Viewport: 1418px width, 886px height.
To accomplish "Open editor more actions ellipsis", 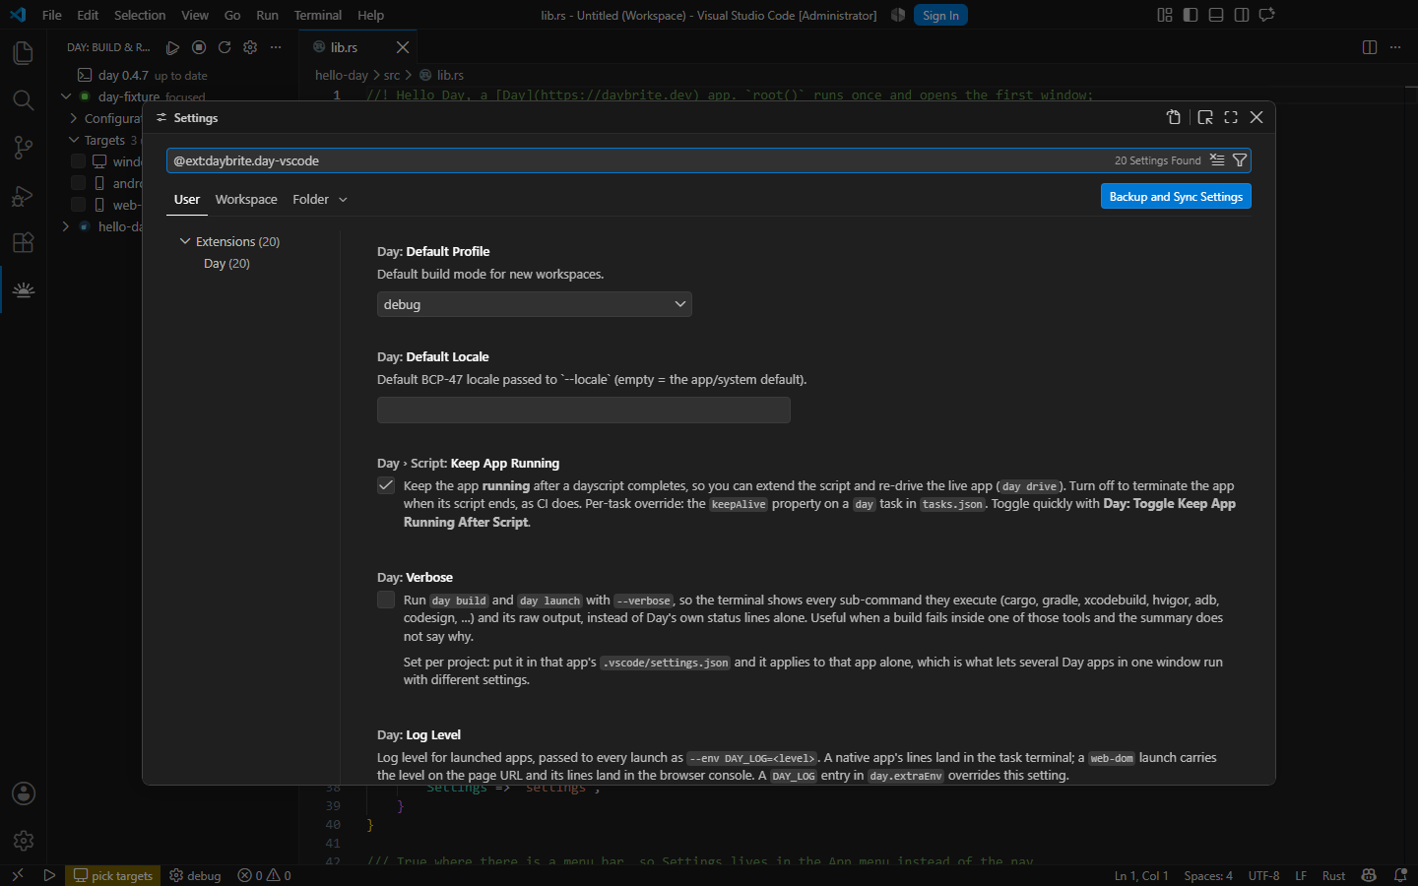I will point(1395,47).
